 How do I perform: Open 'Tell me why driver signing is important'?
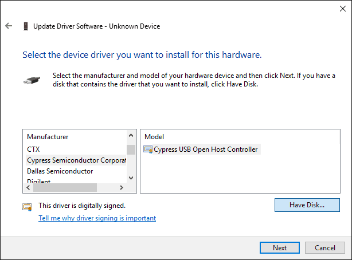[97, 218]
